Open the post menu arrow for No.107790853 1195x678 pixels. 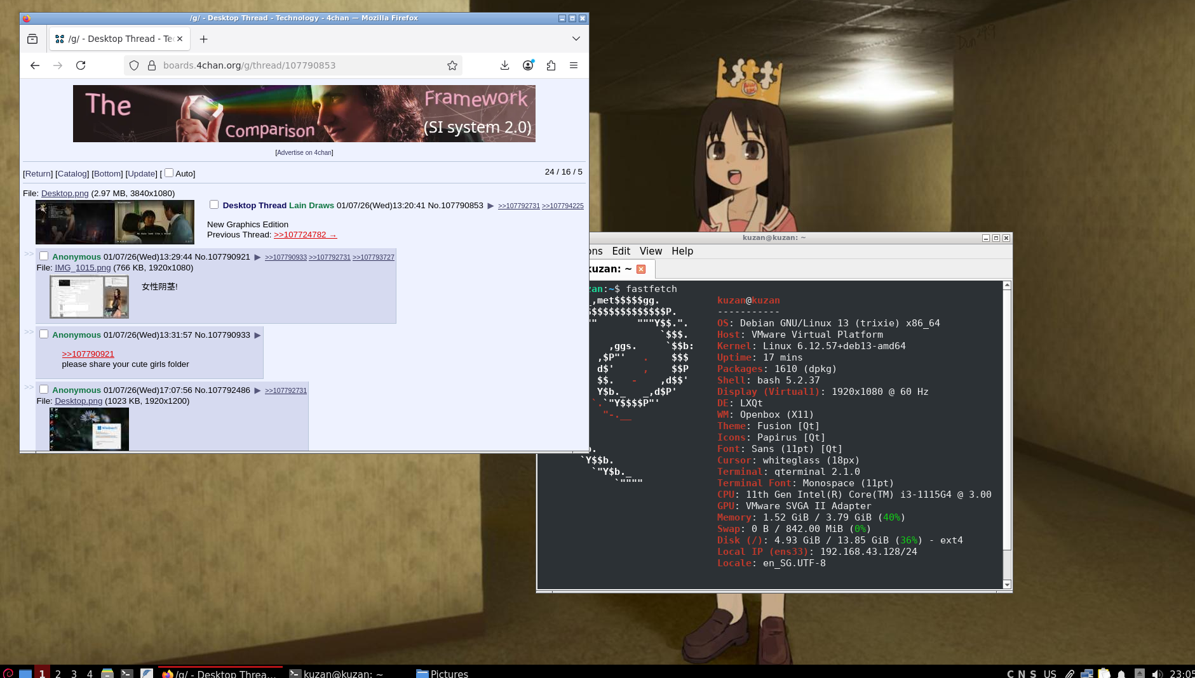click(490, 206)
